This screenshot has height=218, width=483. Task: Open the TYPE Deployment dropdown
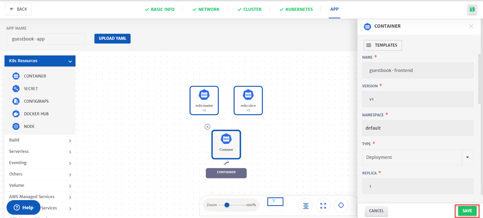click(418, 157)
